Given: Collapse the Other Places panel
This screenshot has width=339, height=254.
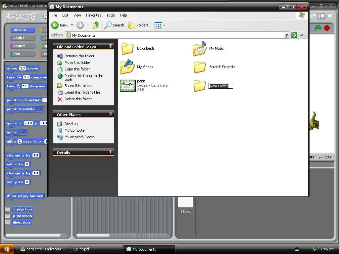Looking at the screenshot, I should tap(111, 114).
